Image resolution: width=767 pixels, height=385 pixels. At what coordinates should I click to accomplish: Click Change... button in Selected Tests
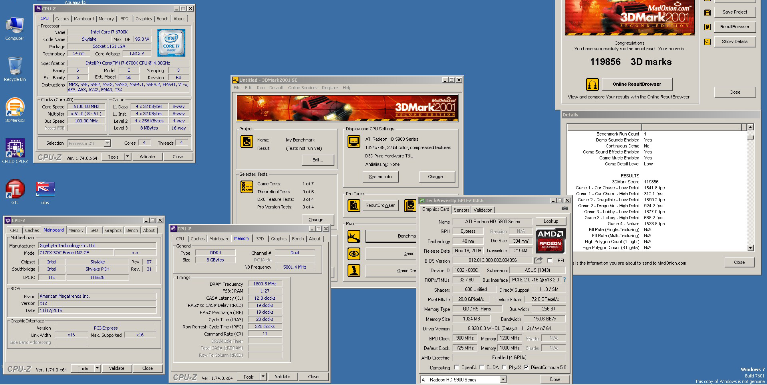[318, 220]
